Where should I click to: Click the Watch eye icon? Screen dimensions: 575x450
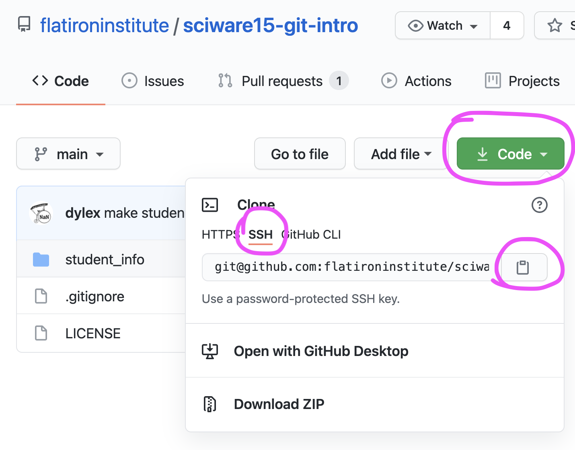(x=416, y=26)
